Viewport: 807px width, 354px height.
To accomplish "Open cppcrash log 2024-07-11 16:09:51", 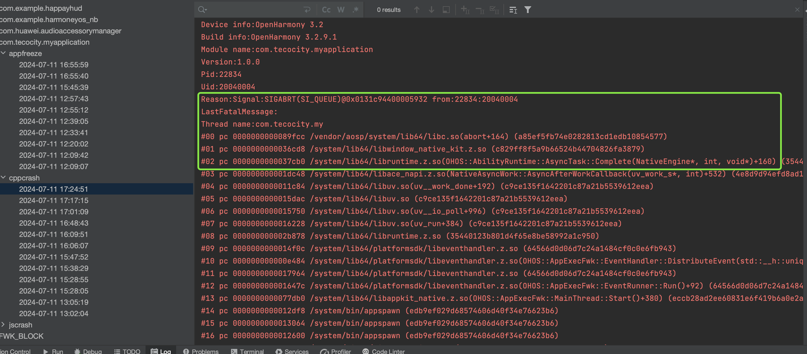I will [x=54, y=234].
